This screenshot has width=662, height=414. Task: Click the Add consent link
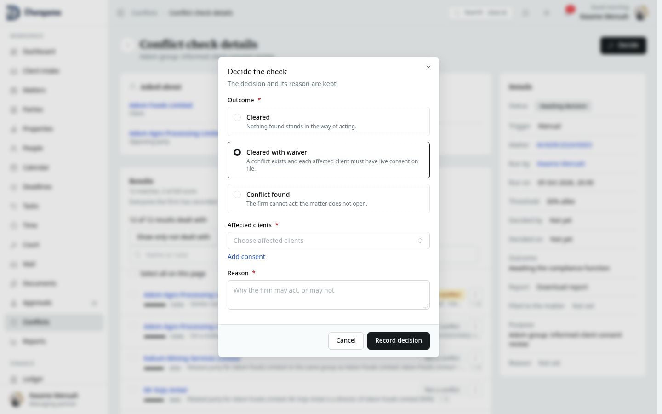(246, 257)
